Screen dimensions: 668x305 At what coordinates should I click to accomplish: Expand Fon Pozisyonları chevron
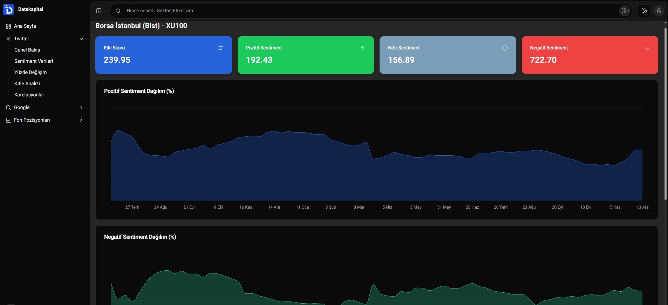[x=81, y=120]
